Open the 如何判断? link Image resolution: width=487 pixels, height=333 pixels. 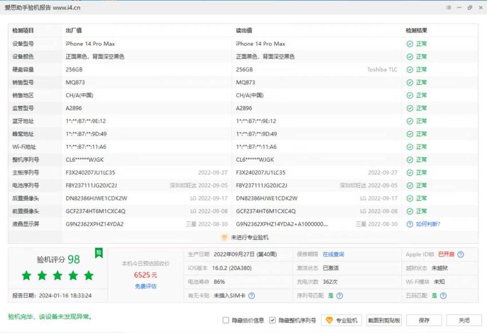(428, 224)
